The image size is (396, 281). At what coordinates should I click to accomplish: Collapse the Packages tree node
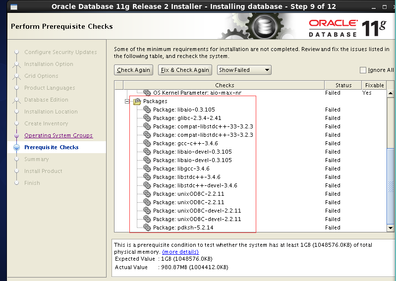[127, 102]
